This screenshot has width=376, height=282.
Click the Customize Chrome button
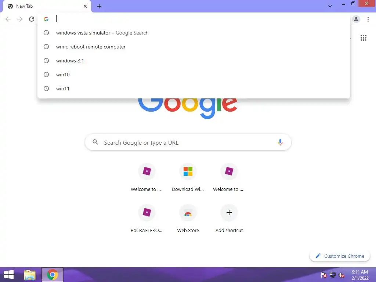tap(340, 256)
